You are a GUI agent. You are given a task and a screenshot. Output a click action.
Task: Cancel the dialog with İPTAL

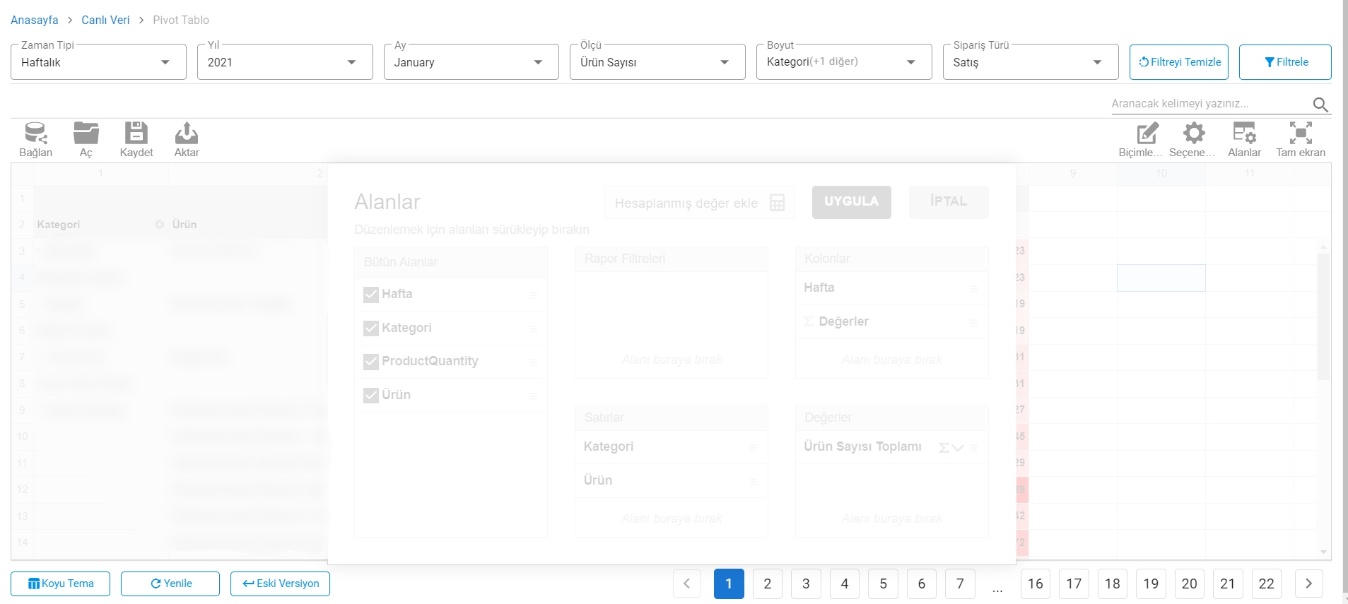tap(949, 202)
